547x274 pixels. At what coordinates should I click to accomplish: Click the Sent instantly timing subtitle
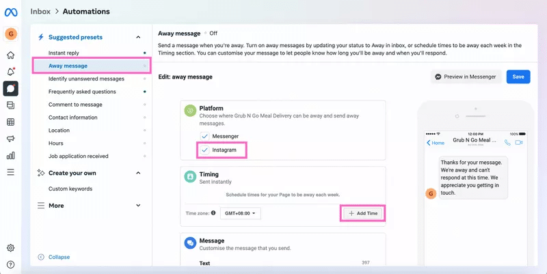[215, 182]
